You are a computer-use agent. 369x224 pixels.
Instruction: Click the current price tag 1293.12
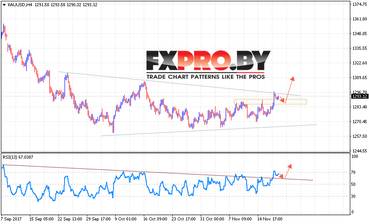tap(359, 96)
